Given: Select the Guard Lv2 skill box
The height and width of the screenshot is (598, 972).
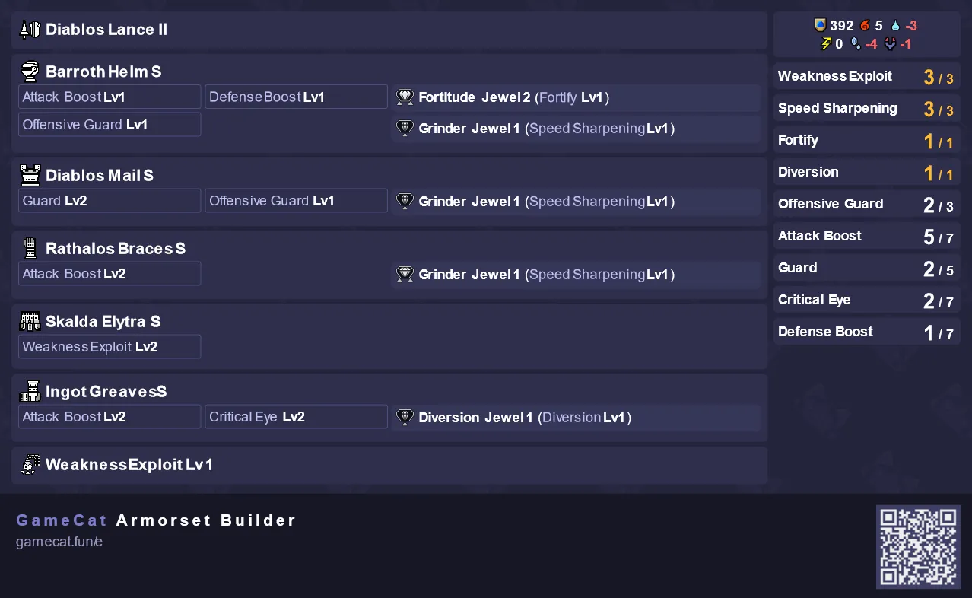Looking at the screenshot, I should (110, 201).
